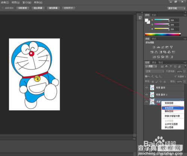Toggle lock image pixels (brush icon)
This screenshot has width=187, height=156.
157,82
